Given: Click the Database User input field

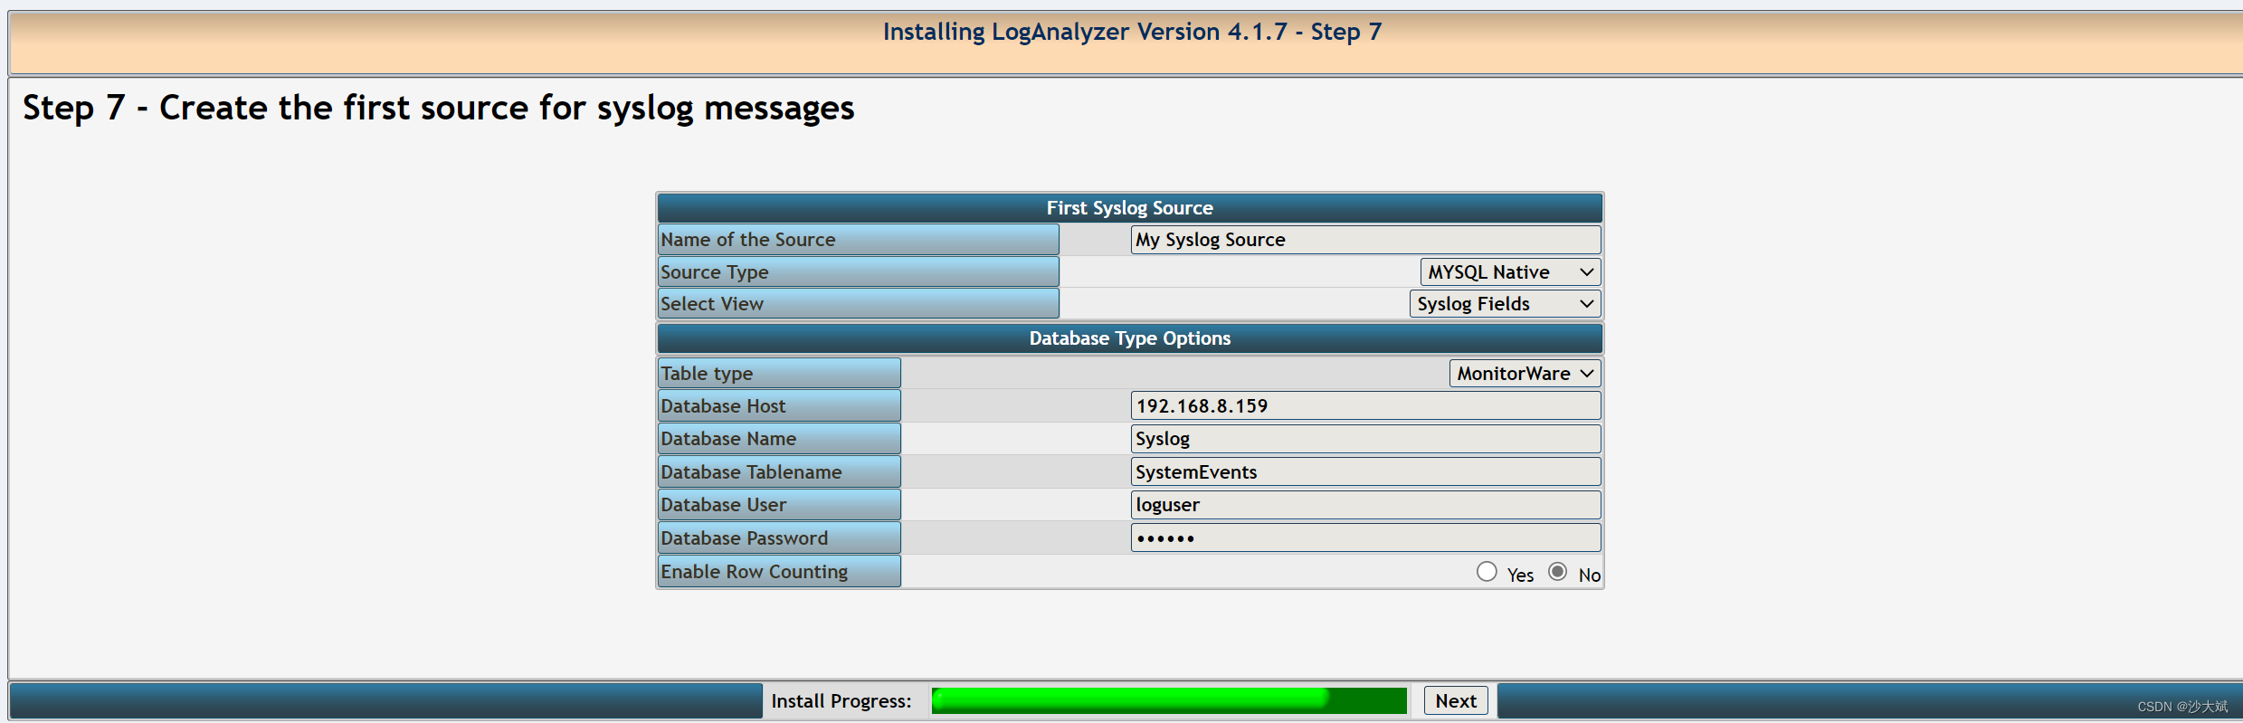Looking at the screenshot, I should [x=1365, y=505].
